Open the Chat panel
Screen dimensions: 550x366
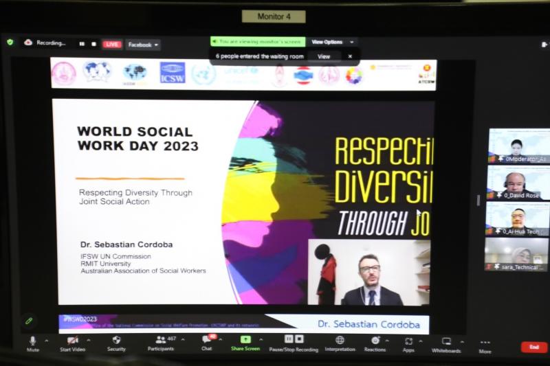tap(207, 343)
